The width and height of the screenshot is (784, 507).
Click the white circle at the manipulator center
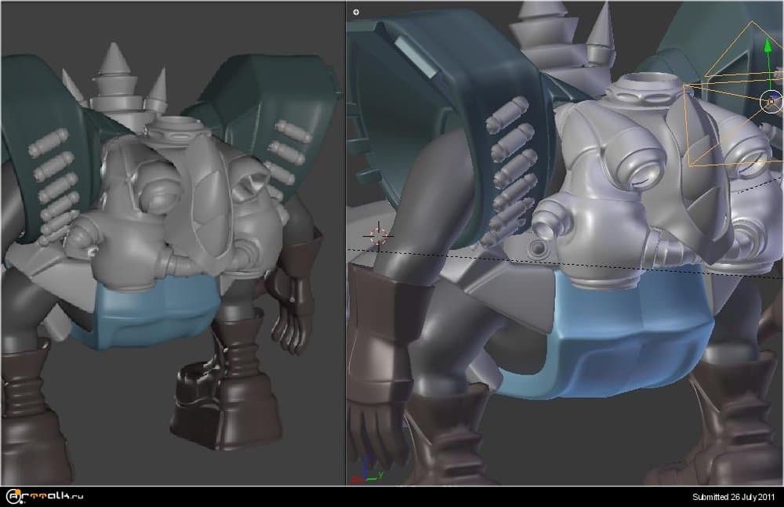tap(771, 100)
